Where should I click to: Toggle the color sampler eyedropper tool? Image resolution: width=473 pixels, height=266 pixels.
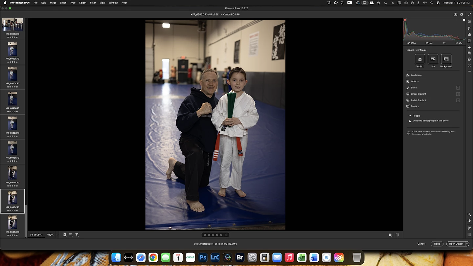[469, 228]
